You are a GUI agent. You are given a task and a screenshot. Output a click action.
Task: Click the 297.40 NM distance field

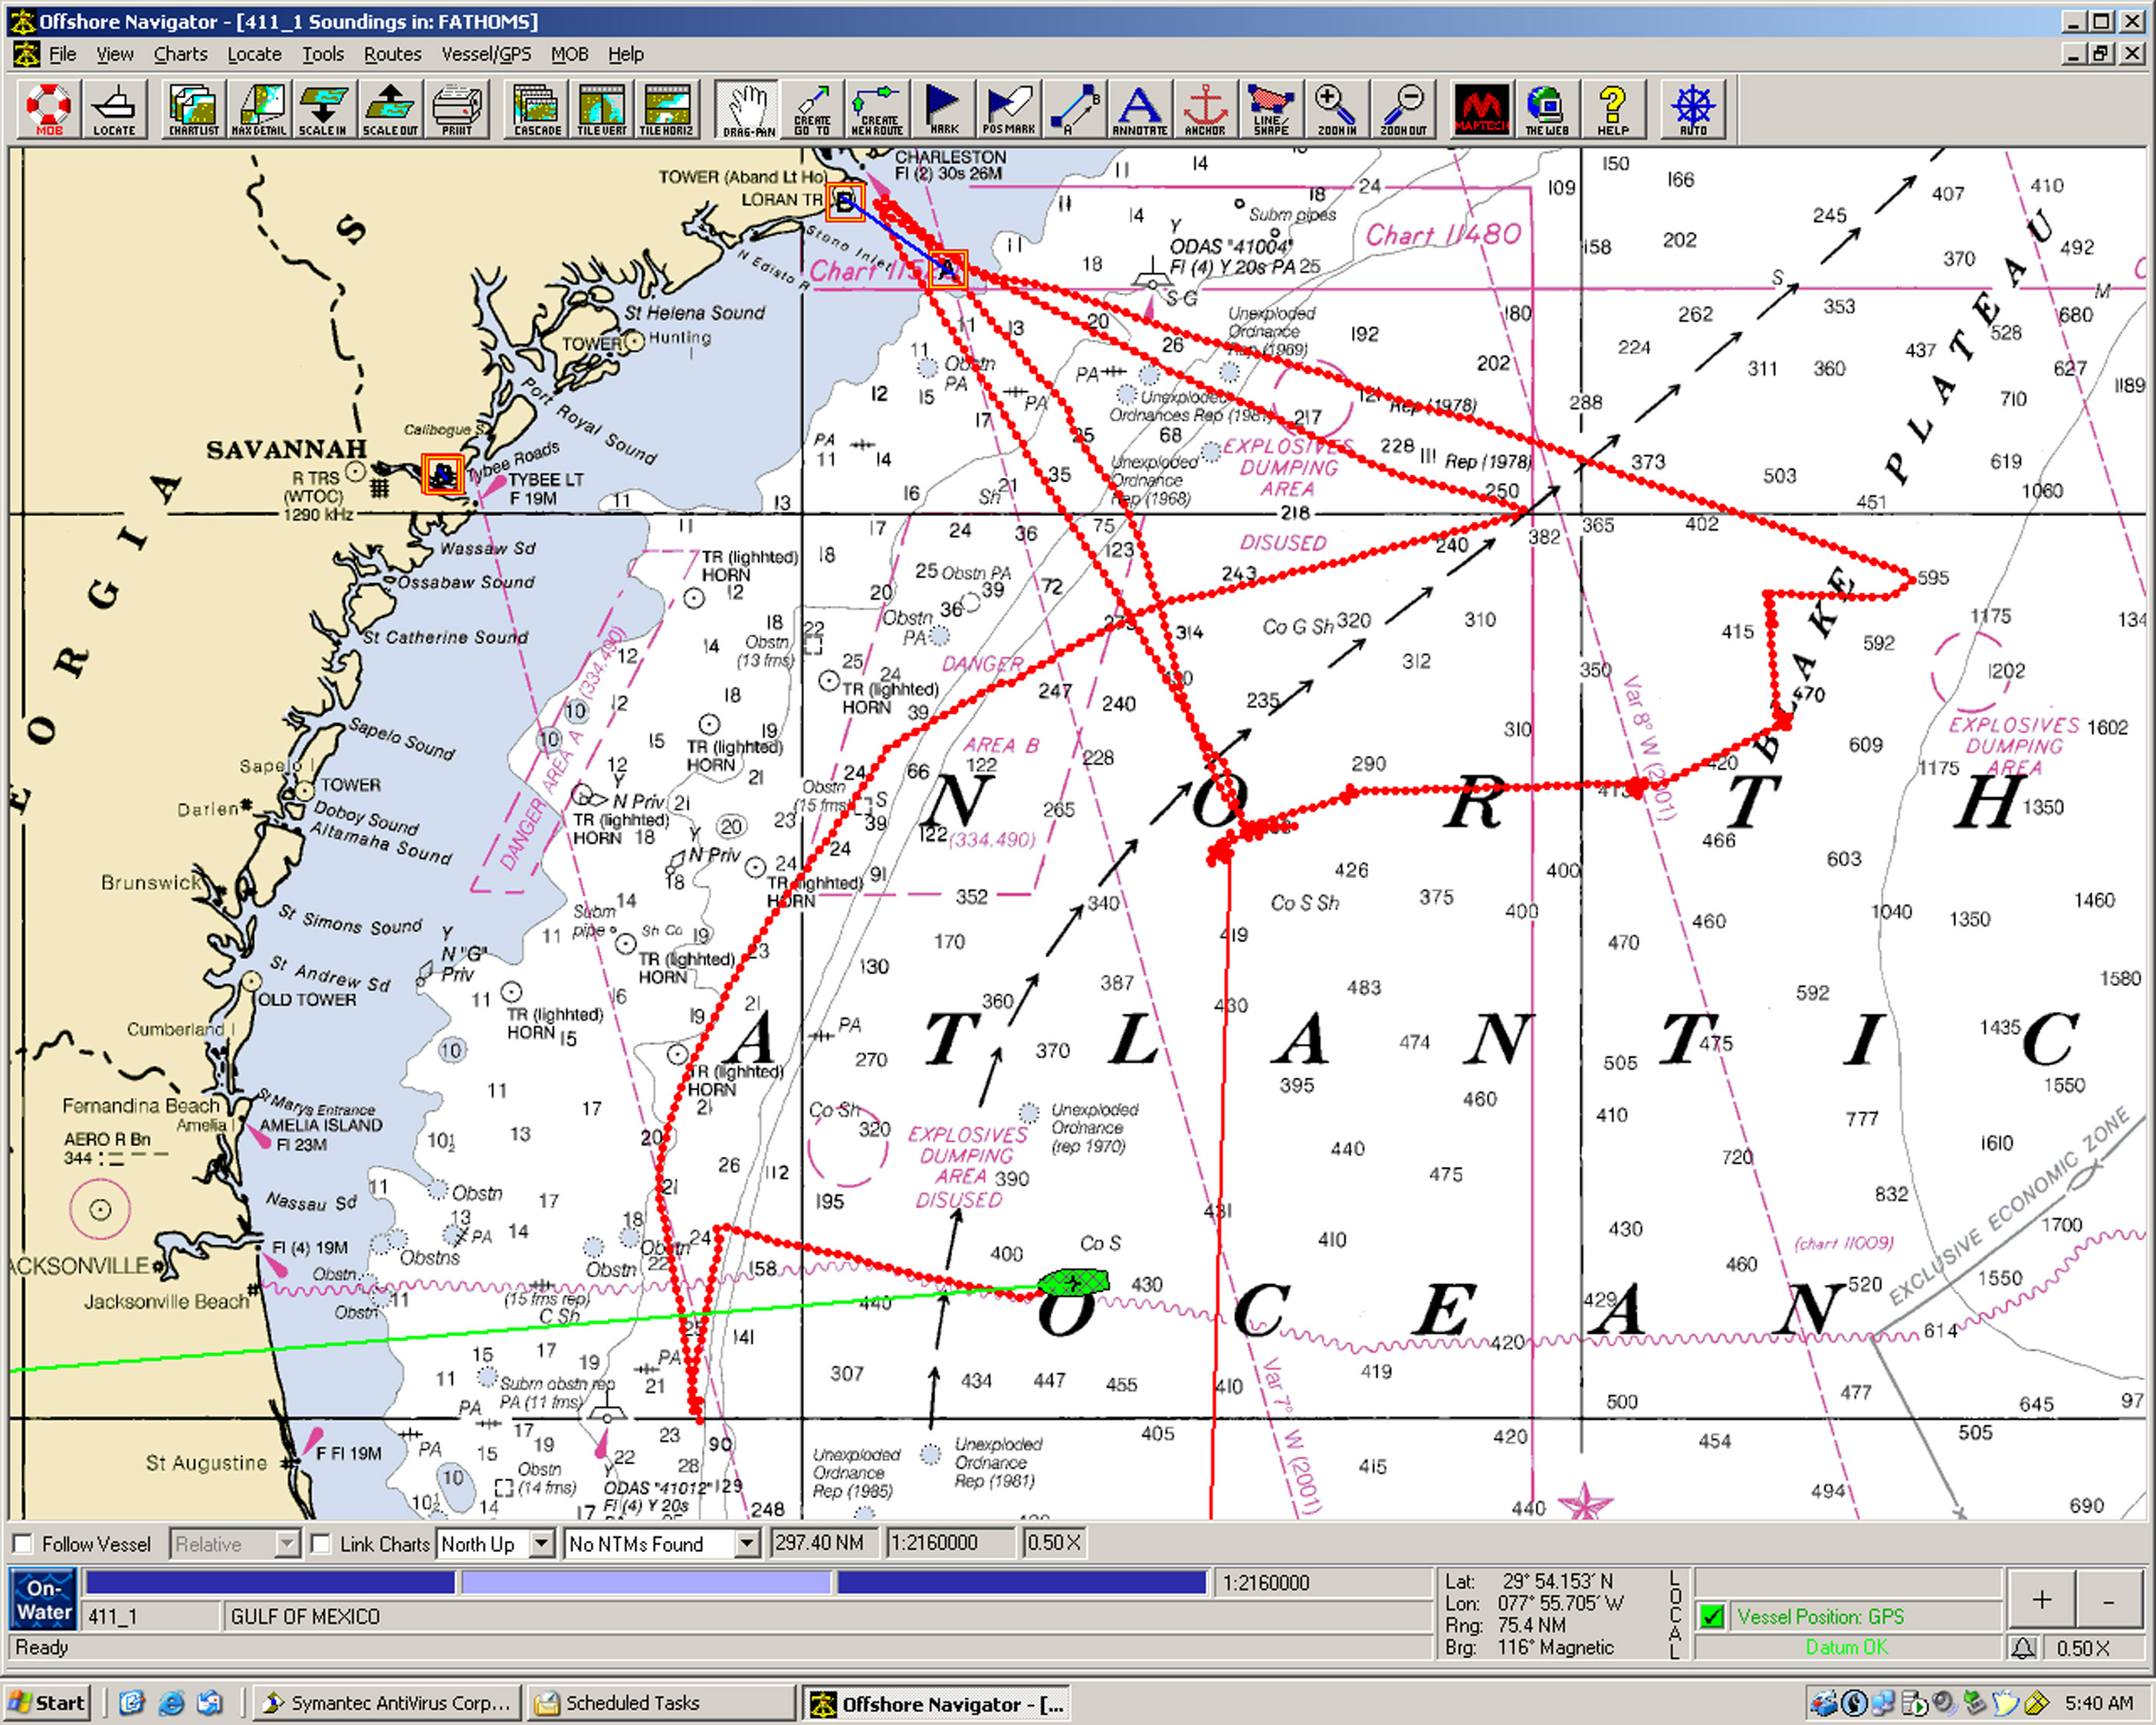(x=823, y=1544)
